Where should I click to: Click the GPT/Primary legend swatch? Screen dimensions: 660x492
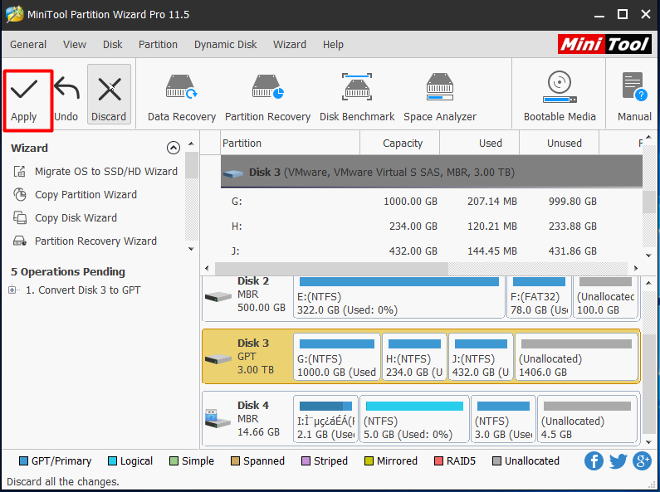(x=23, y=460)
